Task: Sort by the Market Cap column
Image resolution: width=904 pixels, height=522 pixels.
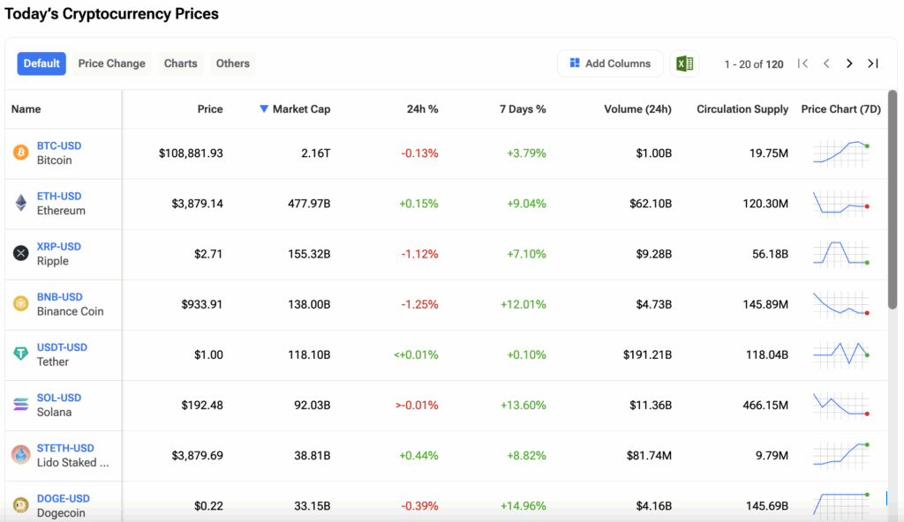Action: tap(300, 109)
